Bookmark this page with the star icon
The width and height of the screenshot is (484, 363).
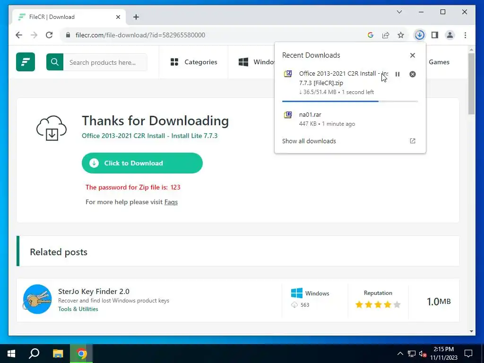click(401, 35)
